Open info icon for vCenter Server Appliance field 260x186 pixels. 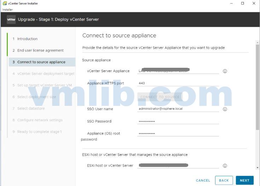(x=225, y=71)
